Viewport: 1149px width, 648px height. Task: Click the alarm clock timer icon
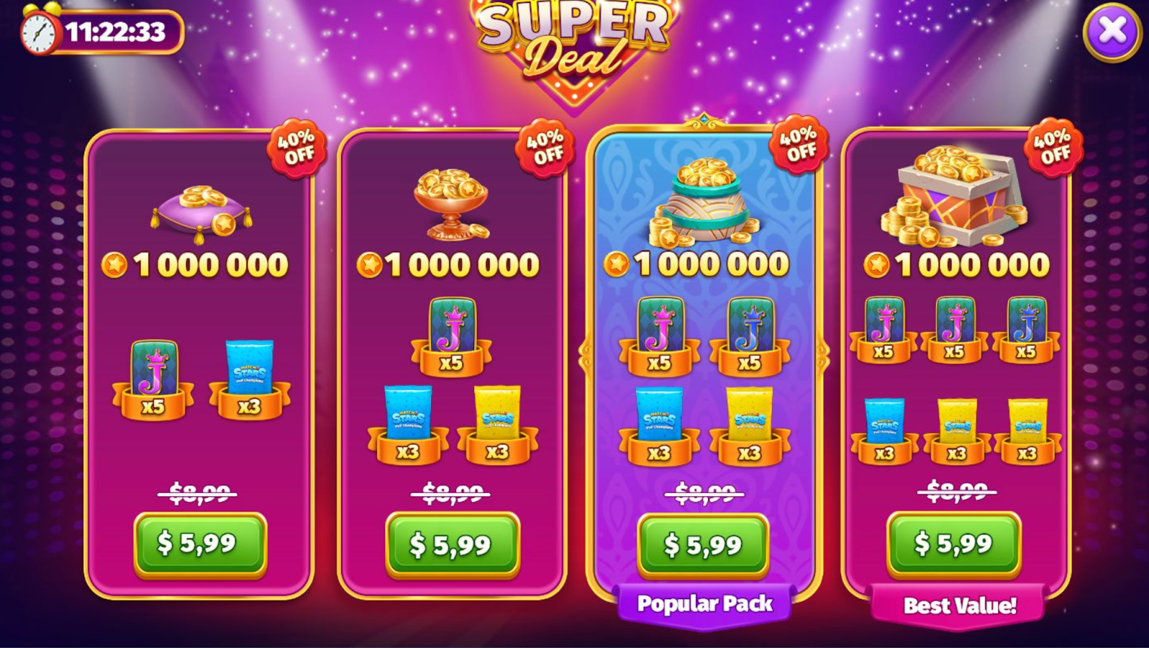pos(39,31)
